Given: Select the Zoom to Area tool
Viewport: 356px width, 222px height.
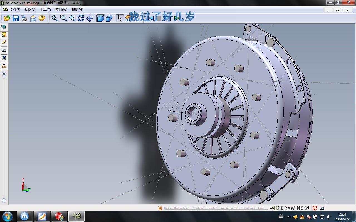Looking at the screenshot, I should [64, 18].
